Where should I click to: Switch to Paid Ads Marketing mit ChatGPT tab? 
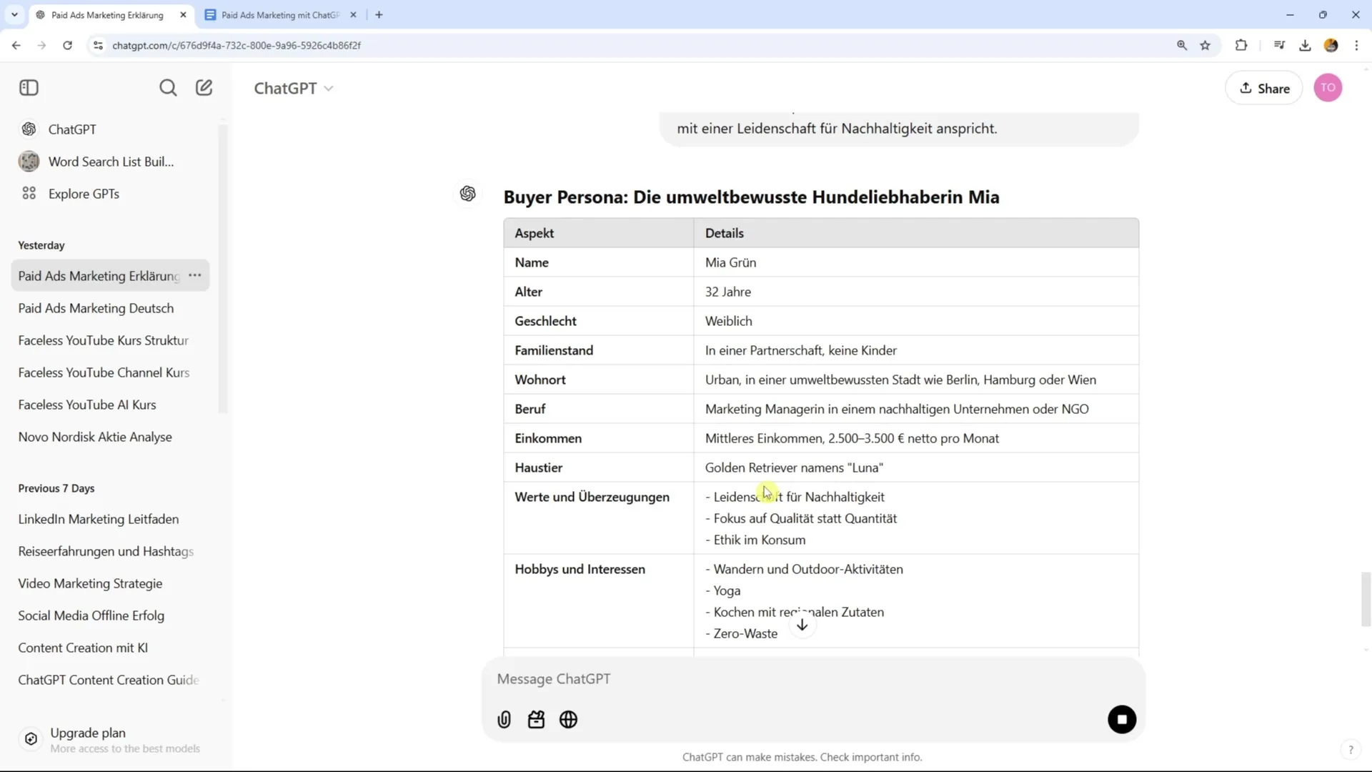(x=280, y=14)
